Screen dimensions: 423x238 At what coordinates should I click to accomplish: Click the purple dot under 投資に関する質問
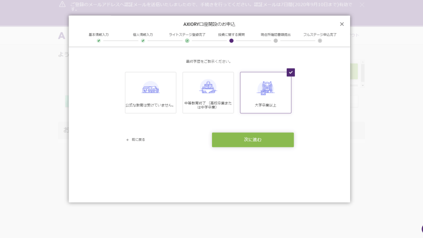(231, 41)
